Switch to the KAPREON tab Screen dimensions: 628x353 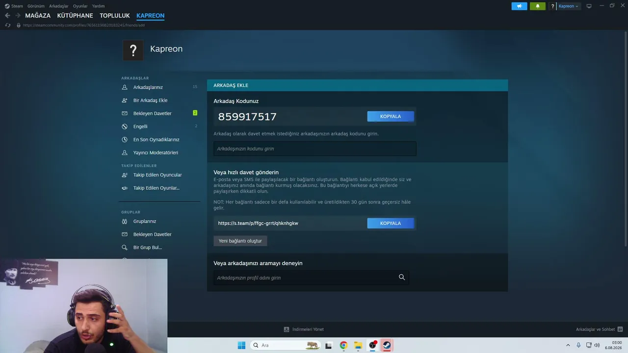tap(150, 16)
